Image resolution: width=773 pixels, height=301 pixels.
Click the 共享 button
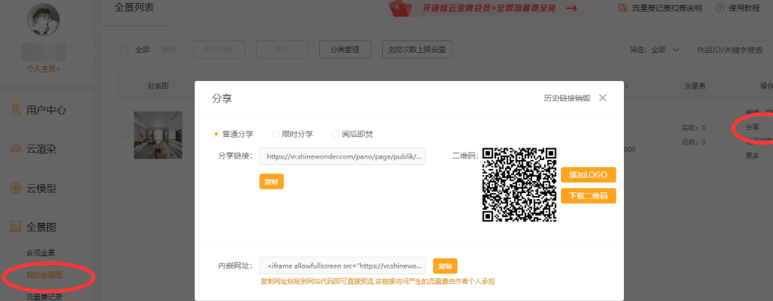[282, 50]
